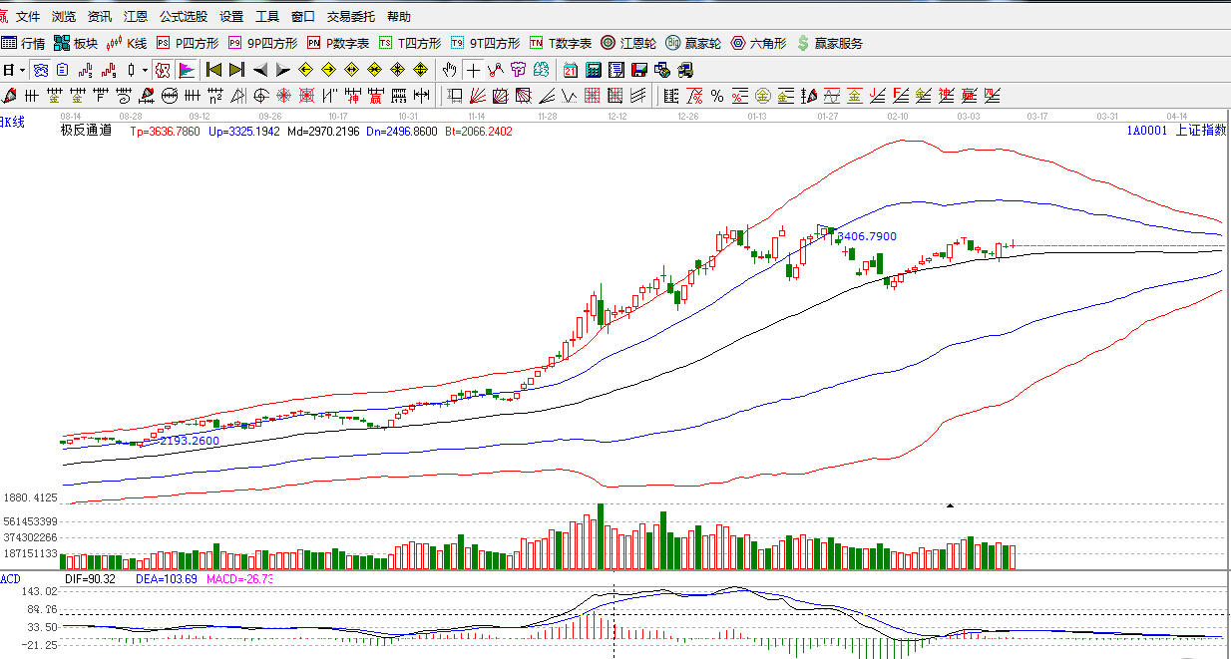Toggle the red 权 adjustment button
The height and width of the screenshot is (659, 1231).
click(x=164, y=70)
